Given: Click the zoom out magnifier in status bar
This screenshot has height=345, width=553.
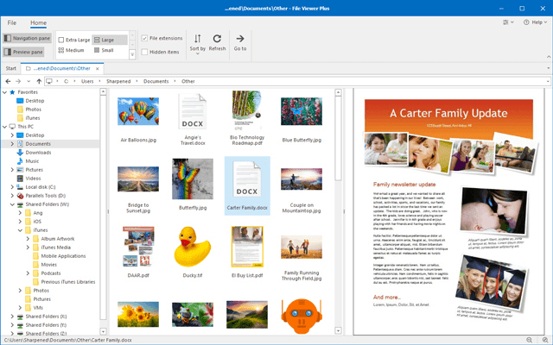Looking at the screenshot, I should click(530, 340).
